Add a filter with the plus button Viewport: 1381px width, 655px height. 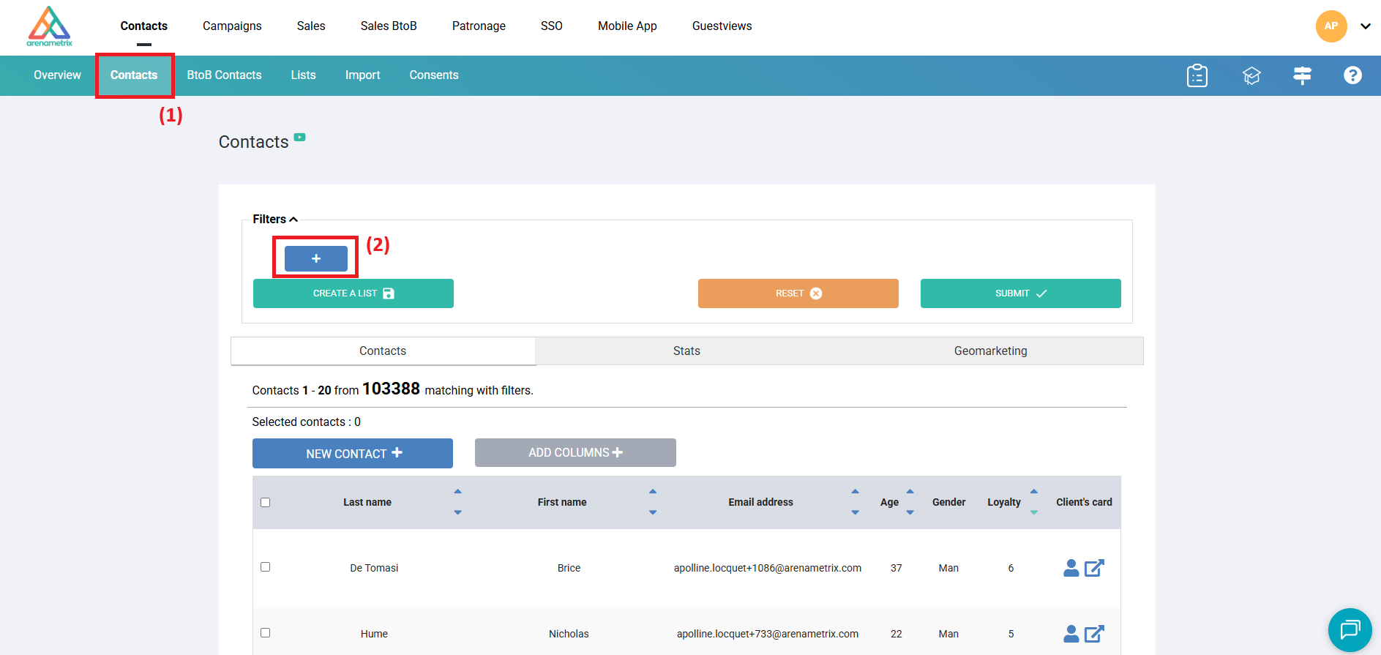click(316, 258)
